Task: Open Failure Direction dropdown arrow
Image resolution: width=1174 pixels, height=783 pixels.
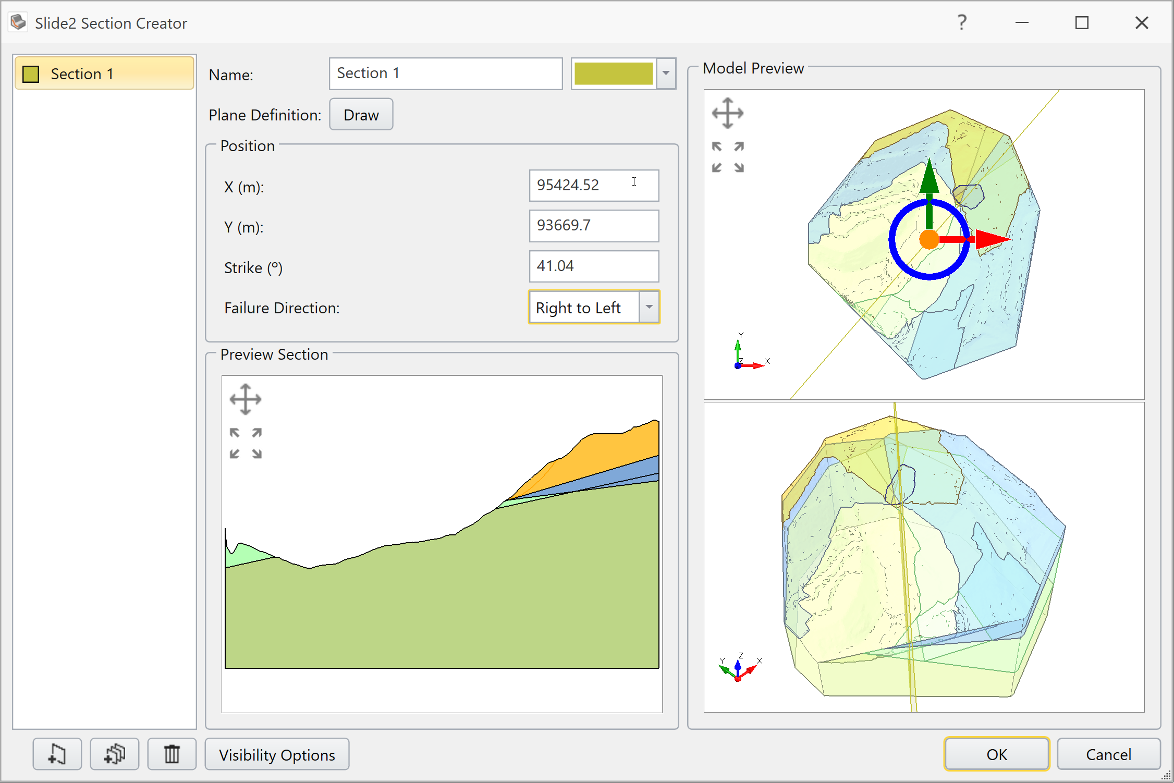Action: coord(649,307)
